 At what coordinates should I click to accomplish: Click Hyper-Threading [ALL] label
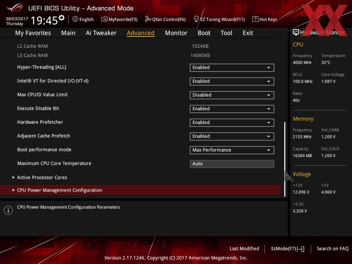[41, 67]
